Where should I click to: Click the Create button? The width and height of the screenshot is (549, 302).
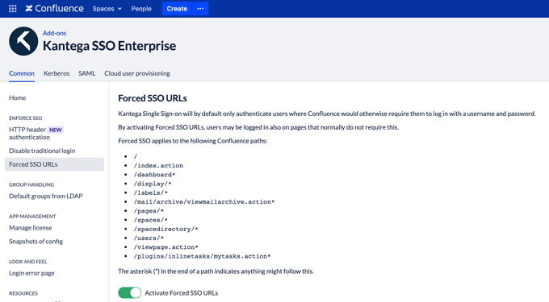click(177, 9)
